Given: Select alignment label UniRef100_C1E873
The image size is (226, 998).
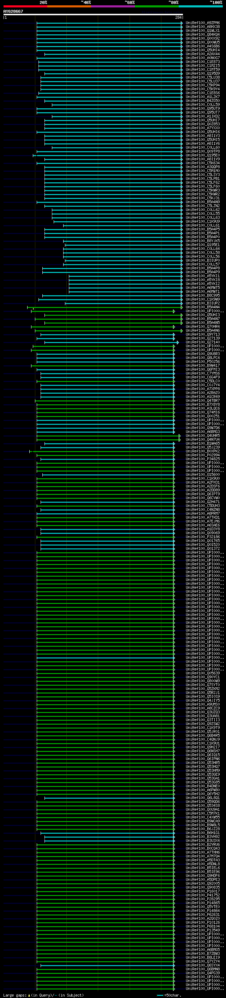Looking at the screenshot, I should point(203,62).
